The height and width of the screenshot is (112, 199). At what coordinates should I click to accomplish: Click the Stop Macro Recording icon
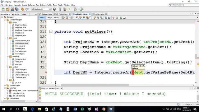tap(117, 18)
